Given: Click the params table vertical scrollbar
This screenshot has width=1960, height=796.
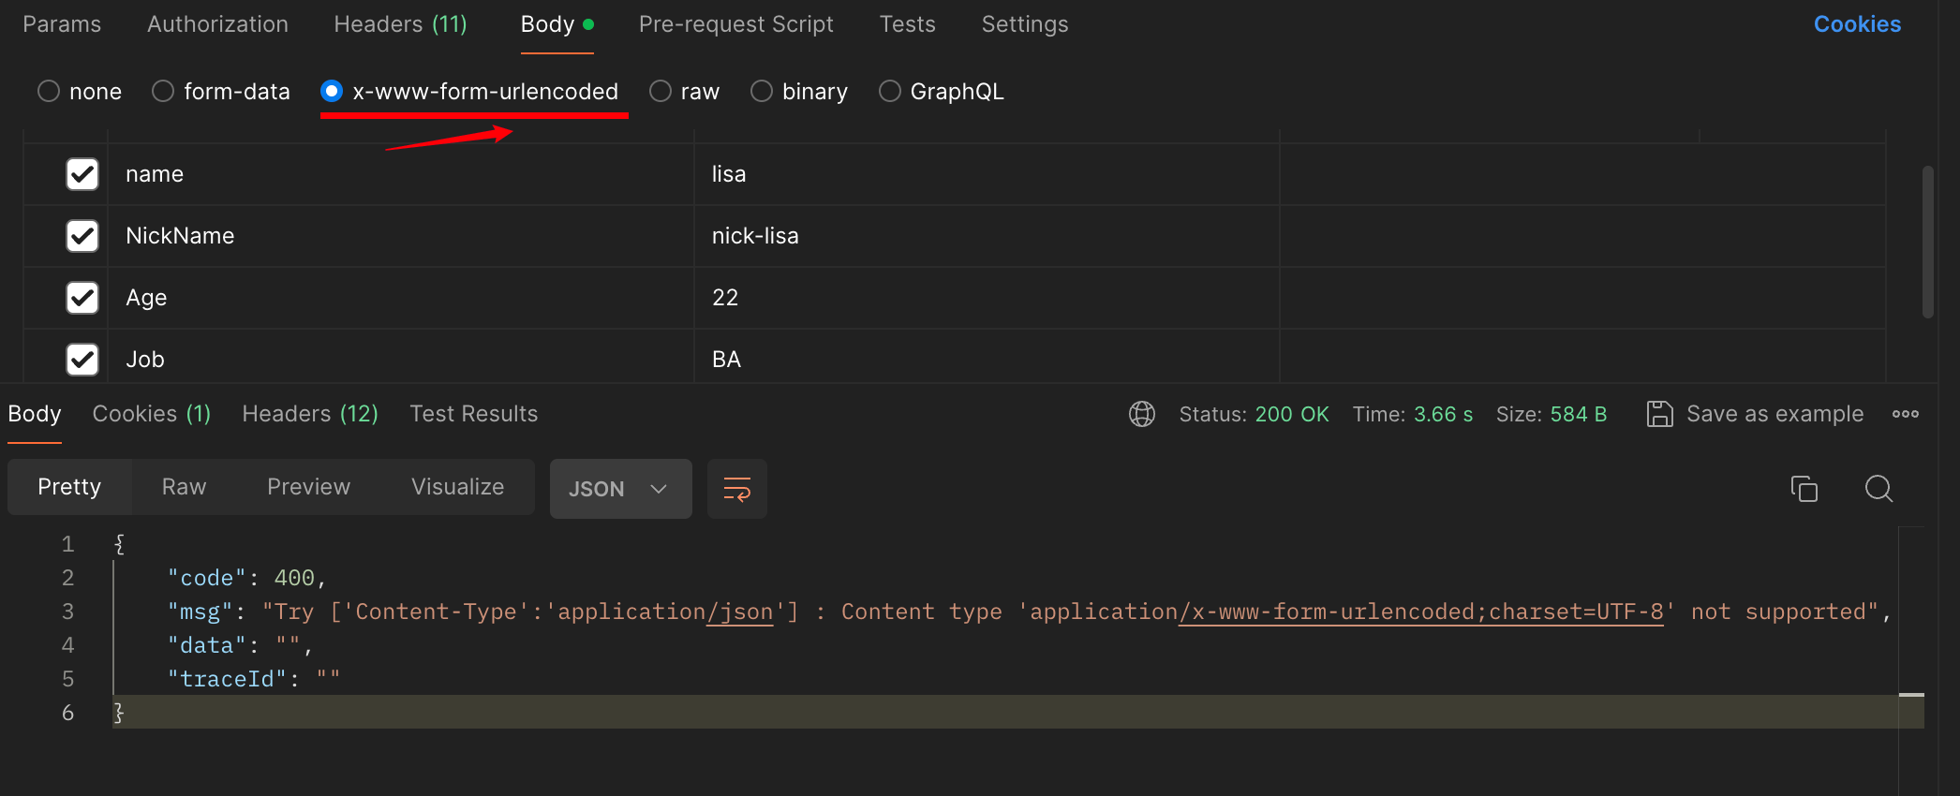Looking at the screenshot, I should (1927, 243).
